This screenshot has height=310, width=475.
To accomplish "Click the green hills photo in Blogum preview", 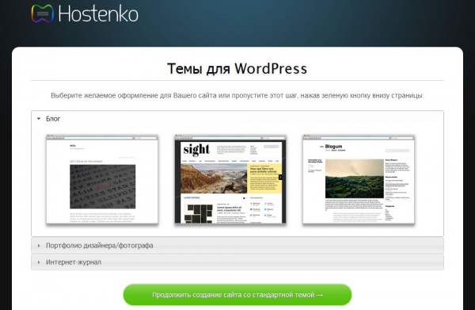I will click(355, 178).
